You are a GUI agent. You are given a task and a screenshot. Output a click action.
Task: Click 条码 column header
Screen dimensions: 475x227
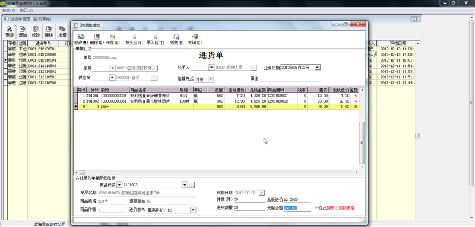pyautogui.click(x=115, y=89)
